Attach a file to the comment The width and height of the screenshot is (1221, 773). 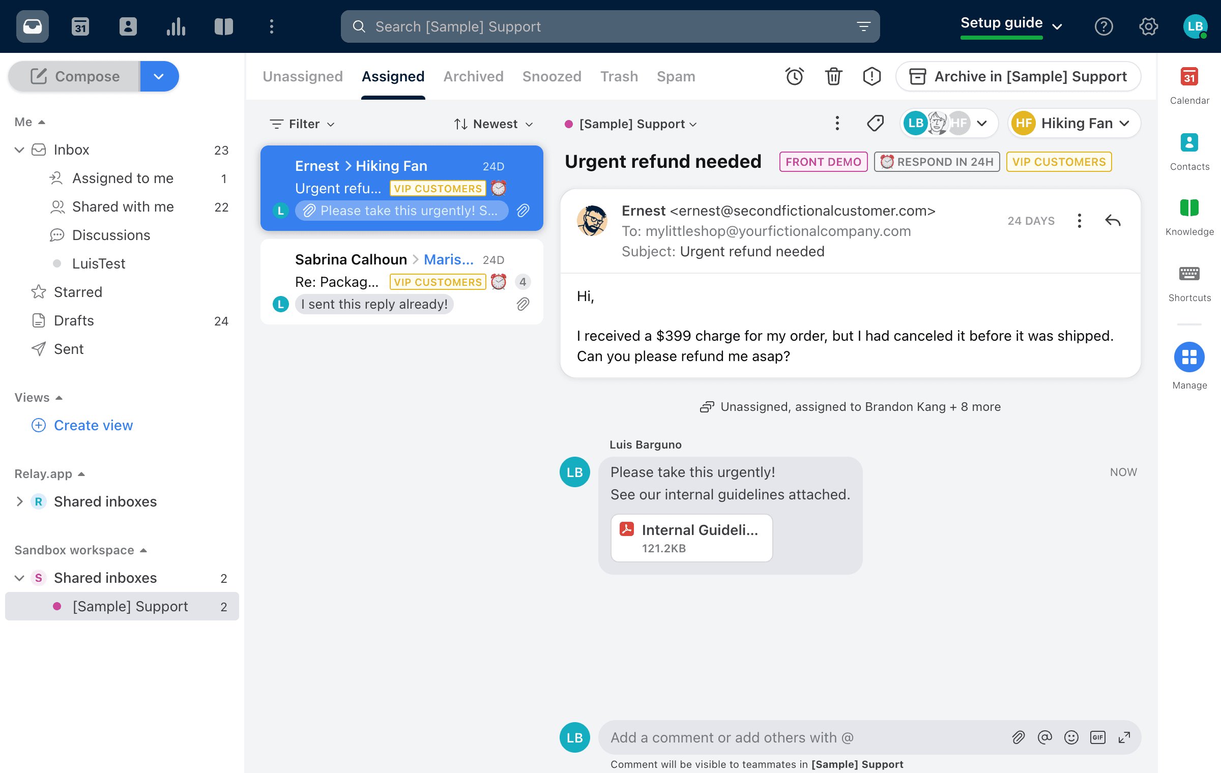(x=1019, y=737)
